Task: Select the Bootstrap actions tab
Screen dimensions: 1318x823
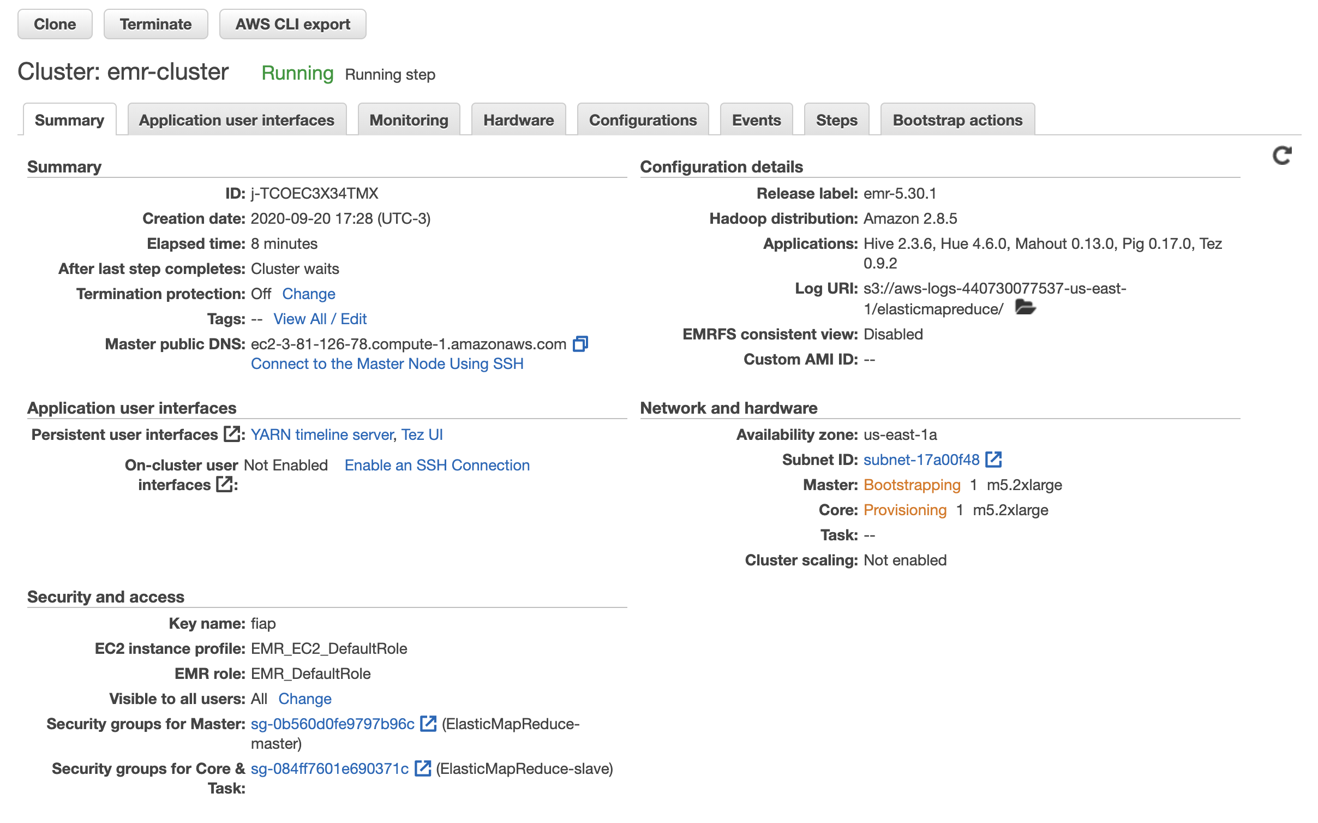Action: [957, 120]
